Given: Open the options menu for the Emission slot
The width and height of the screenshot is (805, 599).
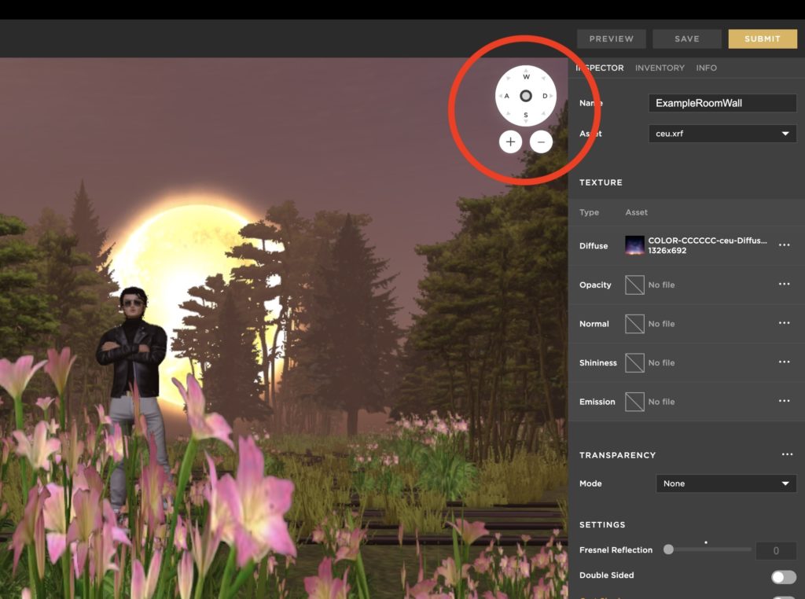Looking at the screenshot, I should [784, 401].
